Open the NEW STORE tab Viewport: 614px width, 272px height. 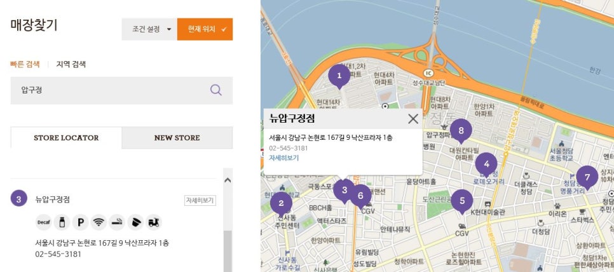point(177,138)
